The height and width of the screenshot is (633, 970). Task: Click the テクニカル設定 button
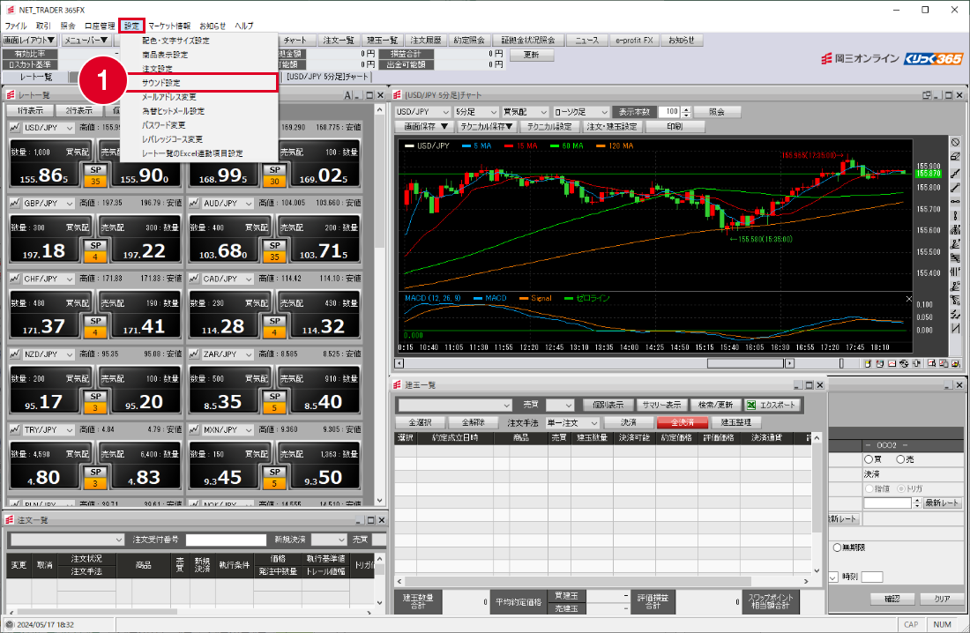(x=548, y=126)
